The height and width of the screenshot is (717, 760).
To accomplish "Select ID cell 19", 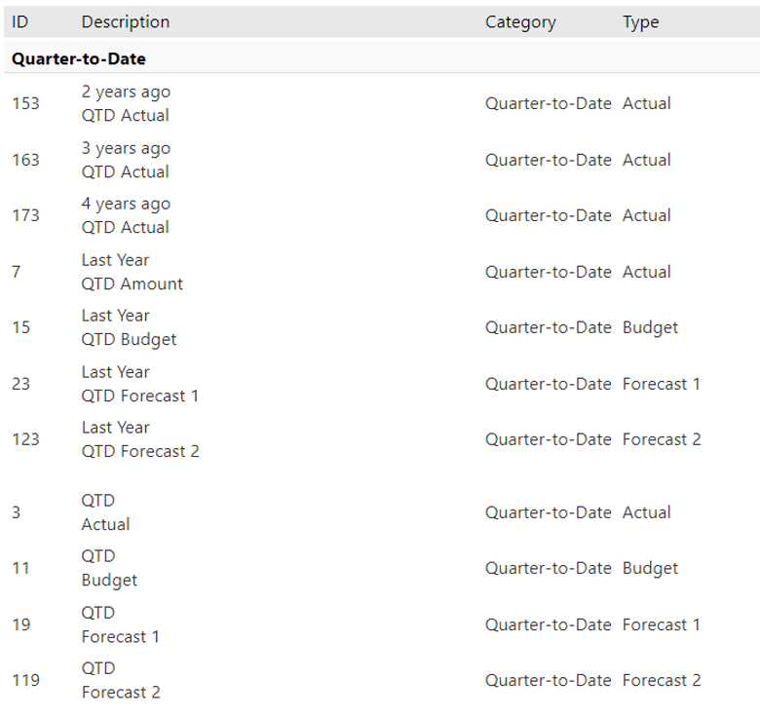I will click(x=20, y=624).
